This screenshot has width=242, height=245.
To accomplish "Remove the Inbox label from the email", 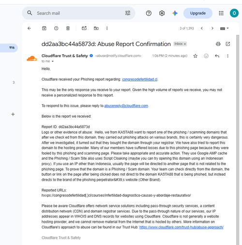I will 185,44.
